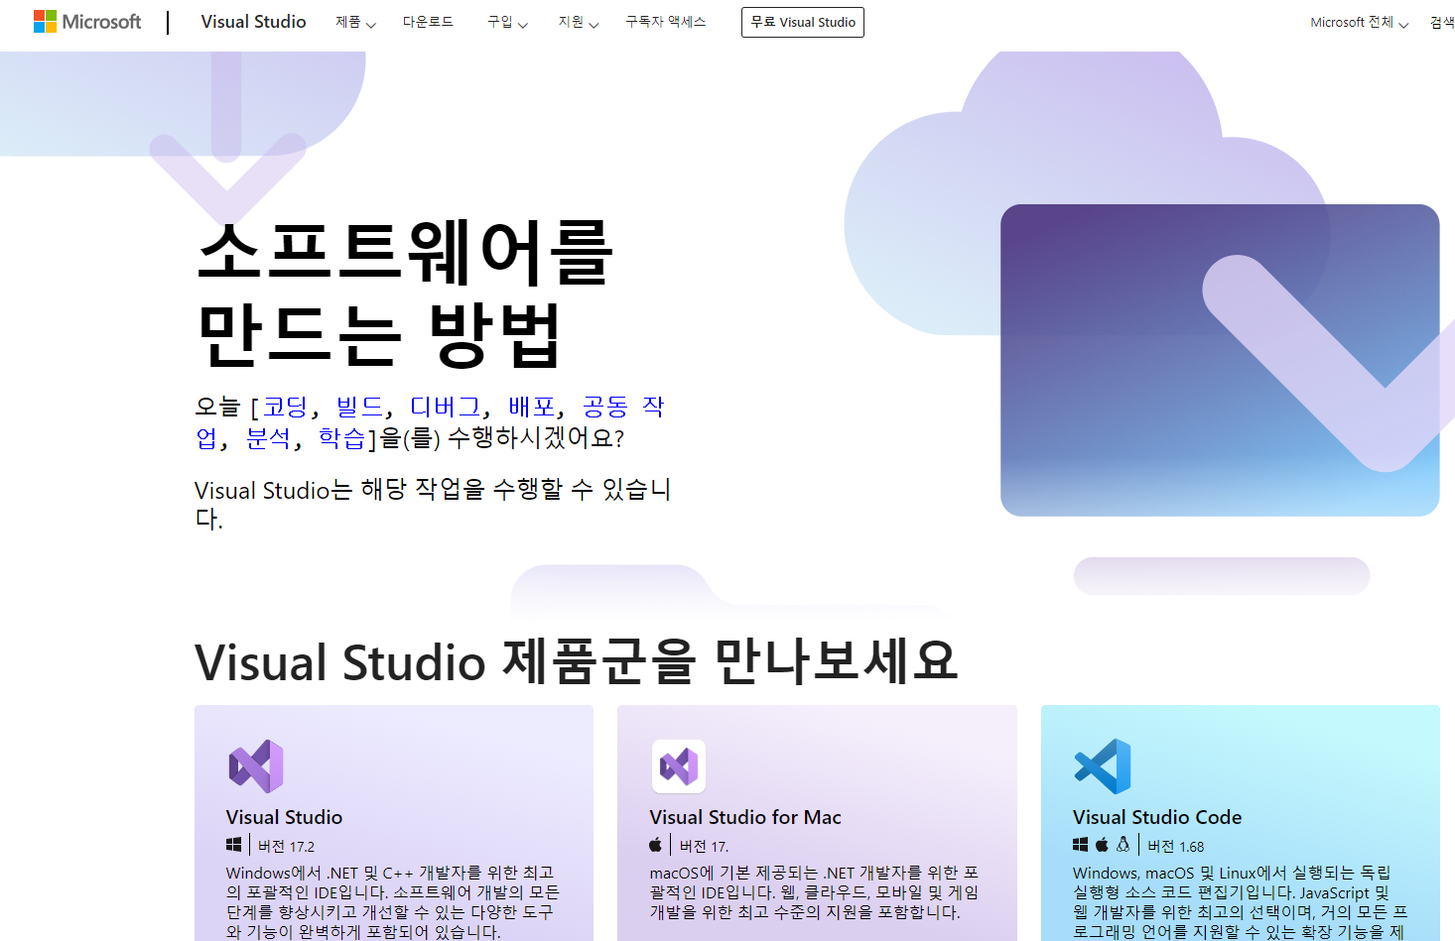This screenshot has height=941, width=1455.
Task: Click the Visual Studio for Mac icon
Action: coord(679,766)
